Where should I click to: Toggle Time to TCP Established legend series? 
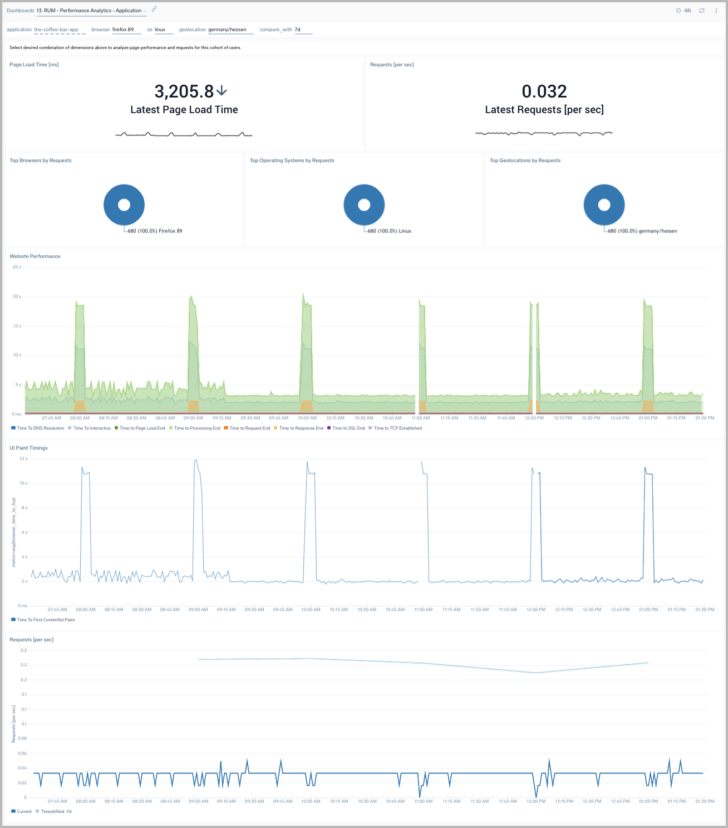click(395, 428)
